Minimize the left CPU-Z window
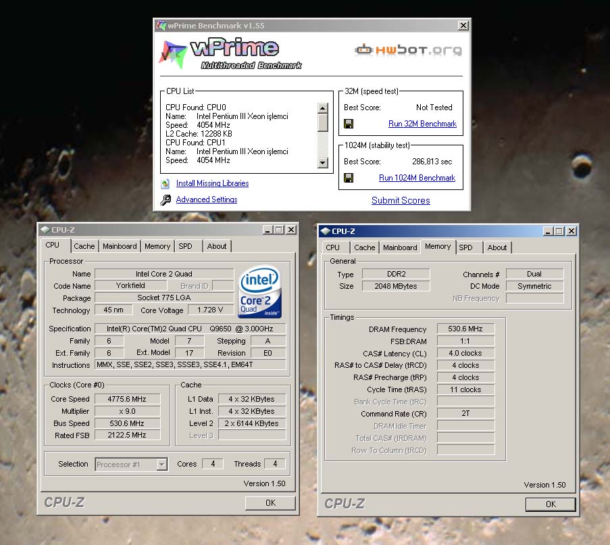Viewport: 610px width, 545px height. click(268, 230)
